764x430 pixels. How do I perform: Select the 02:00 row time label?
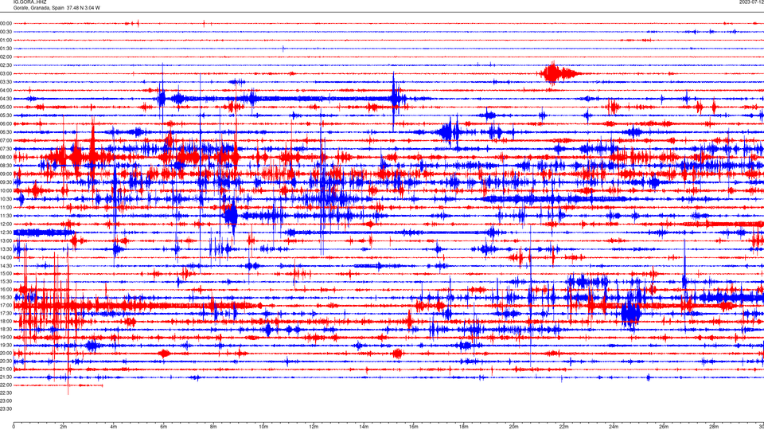point(6,57)
